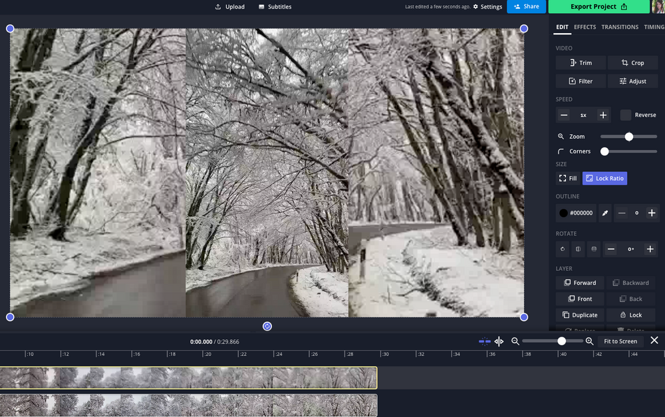
Task: Open the Transitions tab
Action: point(620,27)
